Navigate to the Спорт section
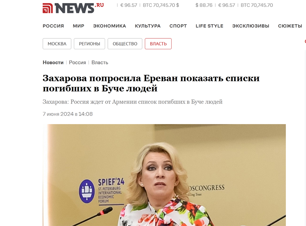This screenshot has width=306, height=226. (x=178, y=26)
